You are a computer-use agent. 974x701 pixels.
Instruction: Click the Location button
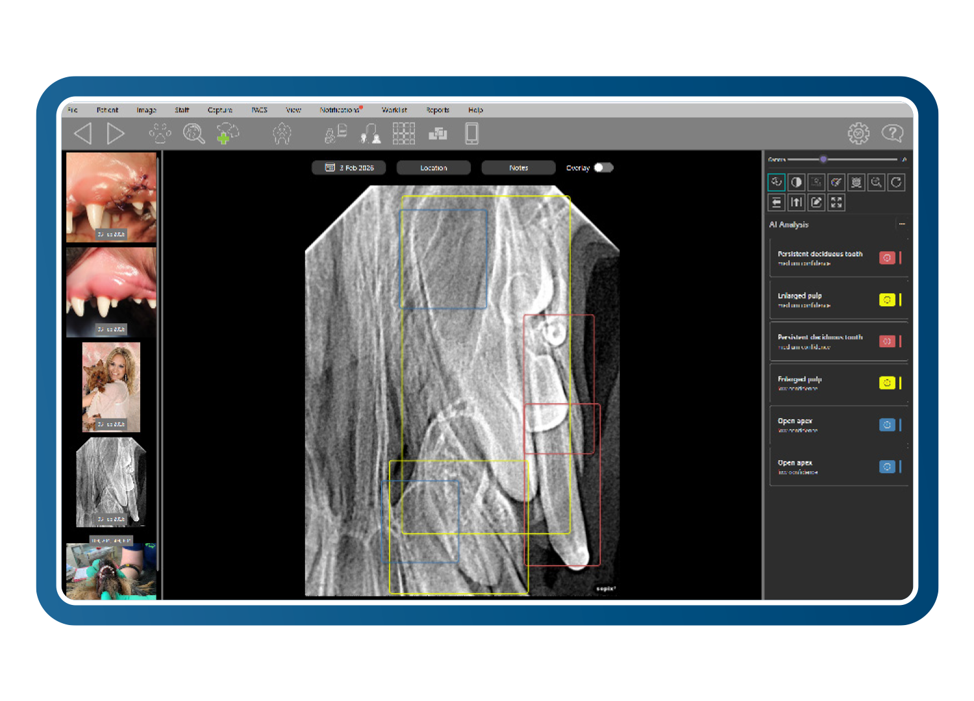(x=433, y=167)
